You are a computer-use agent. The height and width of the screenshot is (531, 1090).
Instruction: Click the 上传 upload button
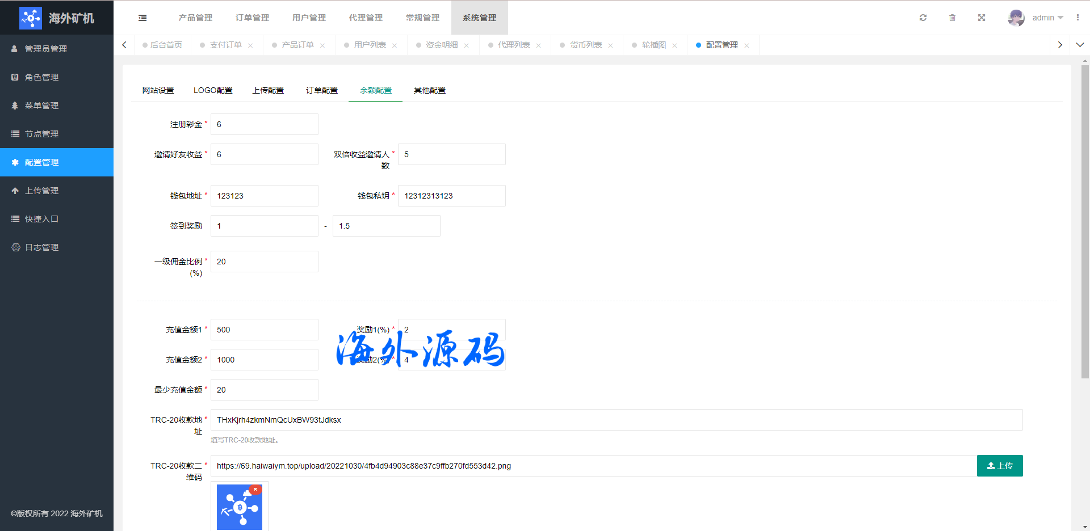(x=999, y=466)
